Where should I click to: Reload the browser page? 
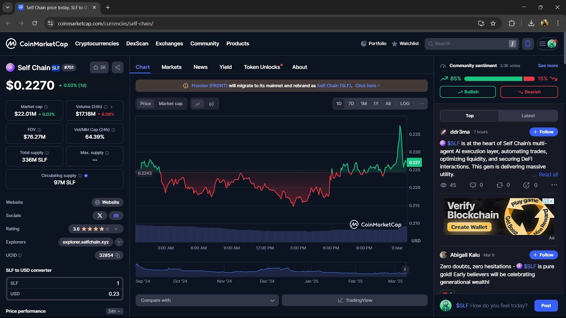click(x=34, y=23)
